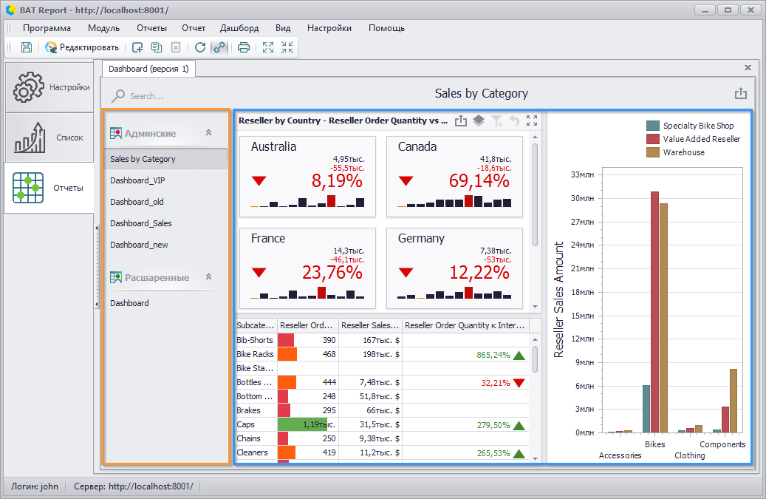Click the print icon in toolbar
The height and width of the screenshot is (499, 766).
(x=243, y=47)
